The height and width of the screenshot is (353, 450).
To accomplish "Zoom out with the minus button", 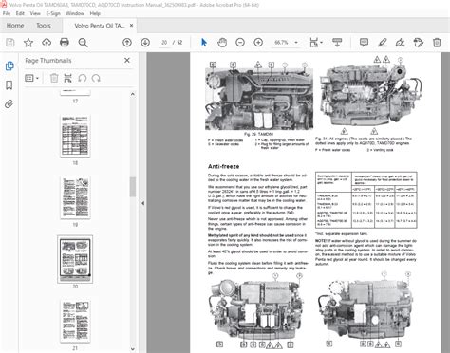I will (x=240, y=42).
